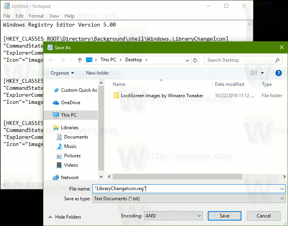Expand chevron after This PC breadcrumb
The width and height of the screenshot is (288, 226).
[121, 60]
